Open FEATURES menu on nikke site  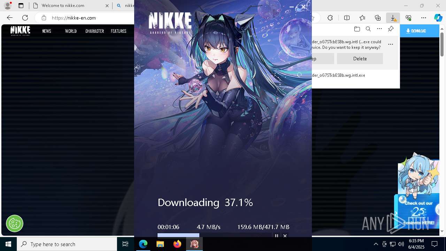click(x=118, y=31)
